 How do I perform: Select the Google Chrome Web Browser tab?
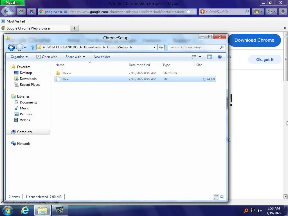coord(35,28)
